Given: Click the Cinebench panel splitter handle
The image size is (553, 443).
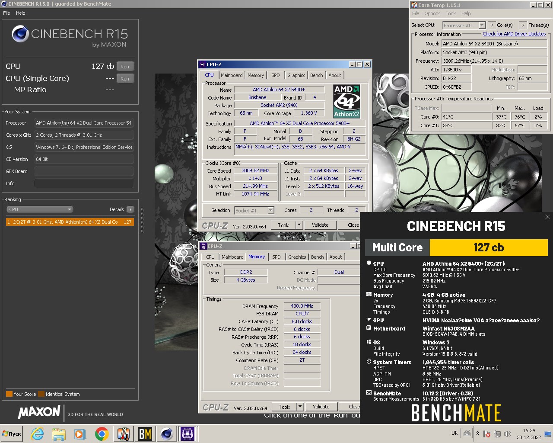Looking at the screenshot, I should (x=142, y=221).
